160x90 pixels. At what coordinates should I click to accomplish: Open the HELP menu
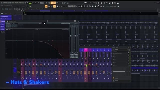[x=23, y=3]
